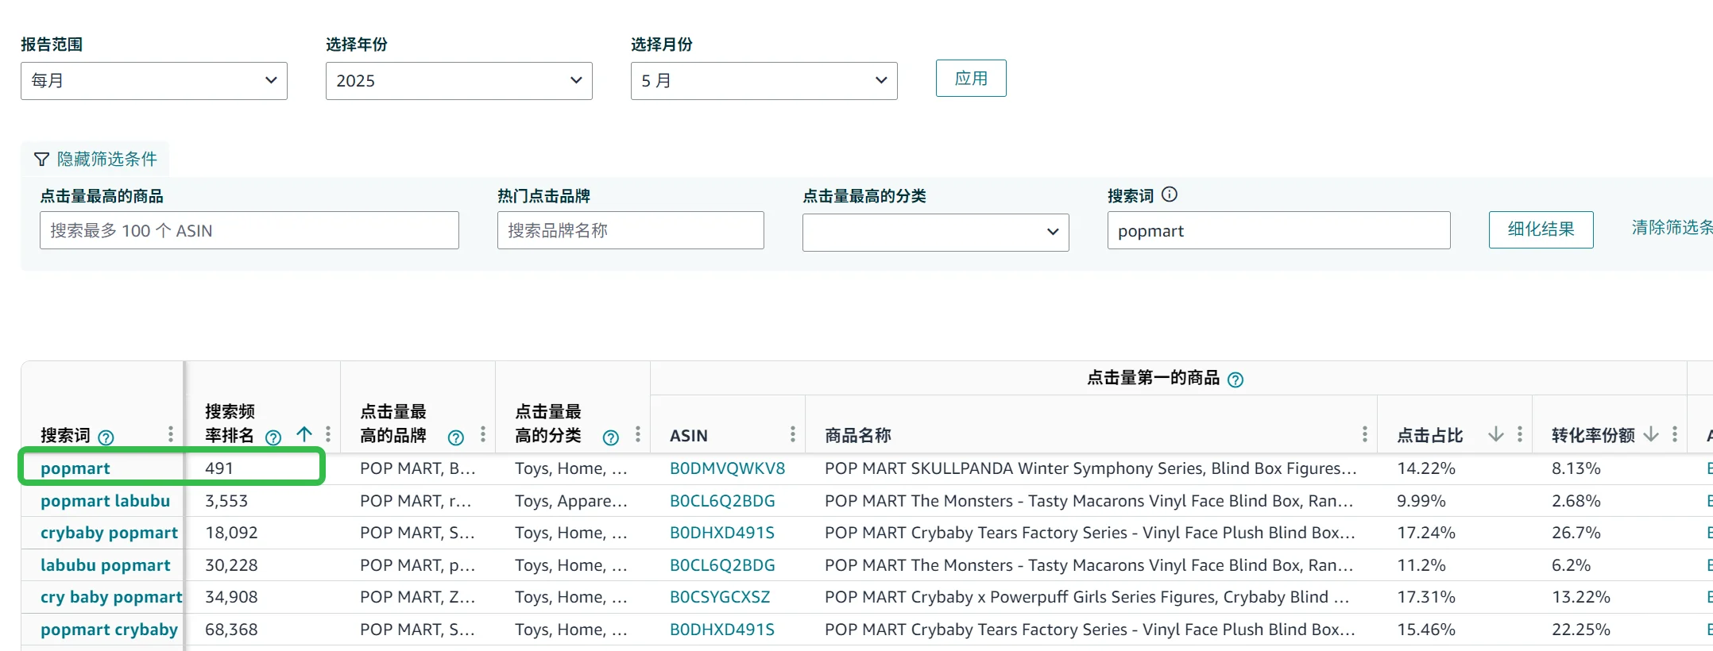This screenshot has width=1713, height=651.
Task: Open ASIN column options menu dots
Action: point(792,434)
